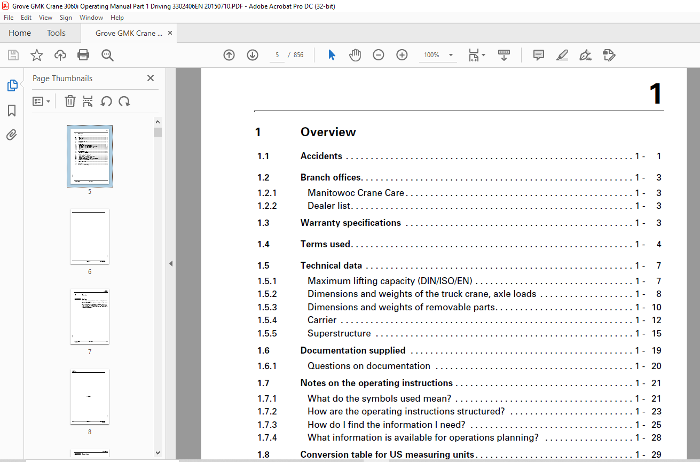Zoom in with plus icon

(x=402, y=55)
